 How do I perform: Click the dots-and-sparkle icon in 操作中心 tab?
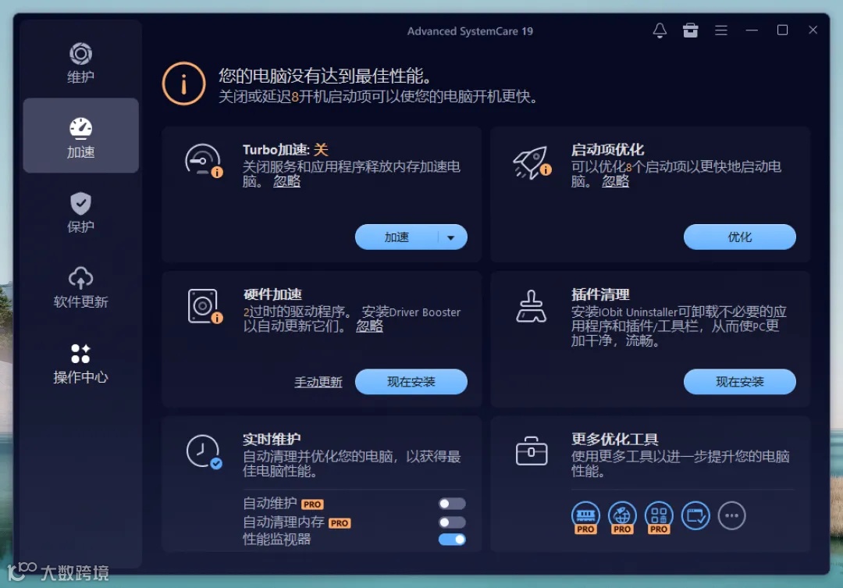(x=80, y=354)
